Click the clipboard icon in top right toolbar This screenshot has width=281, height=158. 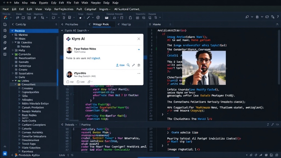[x=257, y=17]
